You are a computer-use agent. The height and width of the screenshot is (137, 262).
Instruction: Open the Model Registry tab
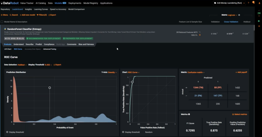tap(91, 3)
